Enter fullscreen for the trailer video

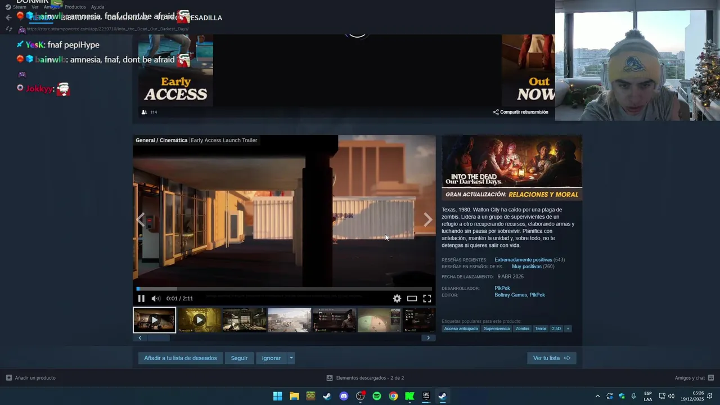pyautogui.click(x=427, y=299)
